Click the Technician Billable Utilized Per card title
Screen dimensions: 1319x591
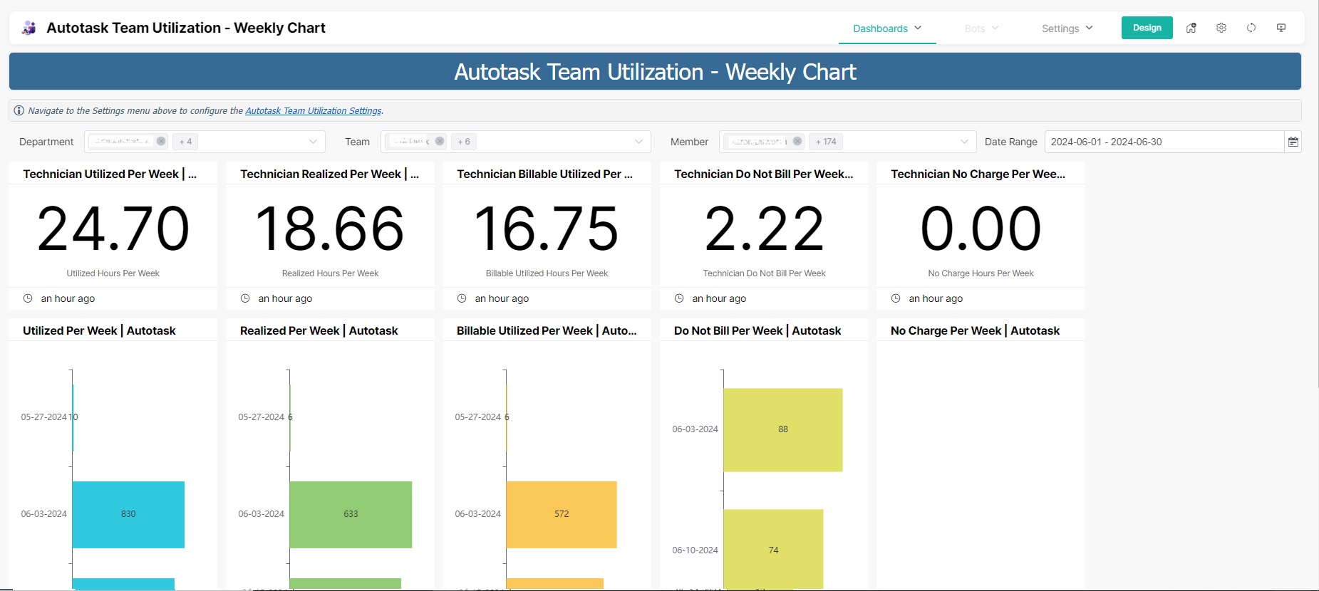point(544,174)
